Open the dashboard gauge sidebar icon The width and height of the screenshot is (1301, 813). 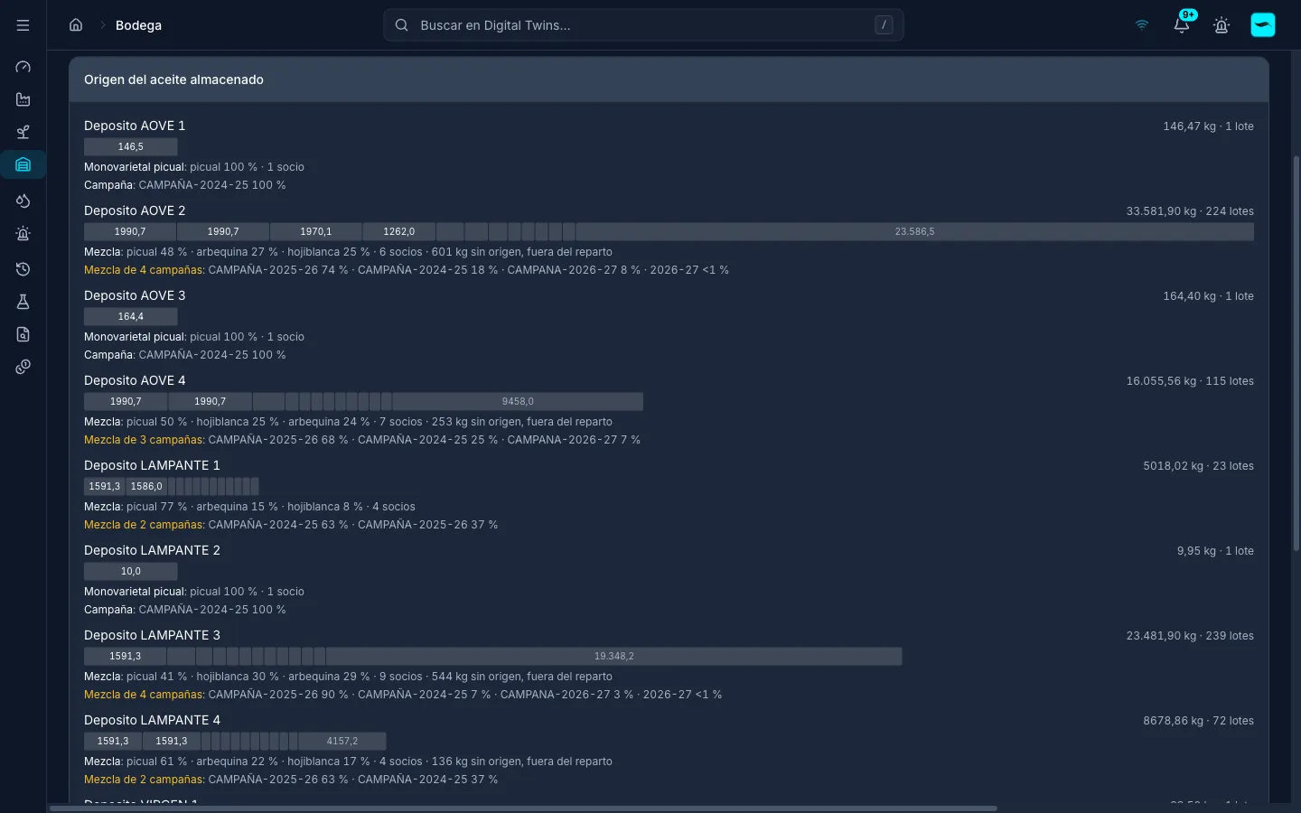point(23,67)
